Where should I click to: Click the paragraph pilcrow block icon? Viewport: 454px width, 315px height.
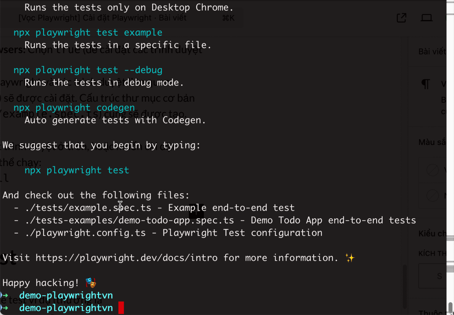pos(426,84)
